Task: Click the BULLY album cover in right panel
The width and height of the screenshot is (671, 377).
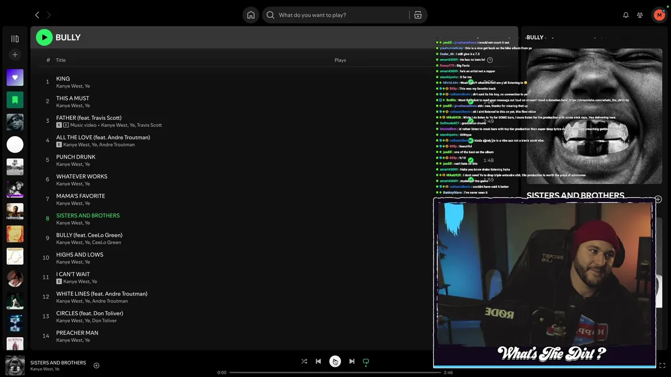Action: click(594, 116)
